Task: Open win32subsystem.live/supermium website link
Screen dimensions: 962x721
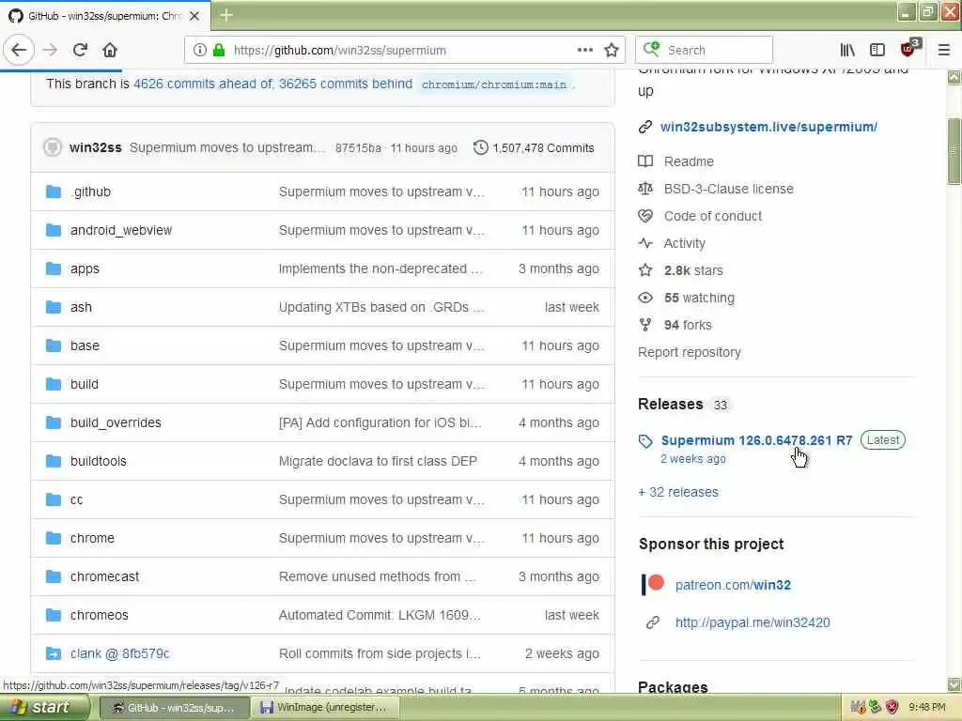Action: point(768,127)
